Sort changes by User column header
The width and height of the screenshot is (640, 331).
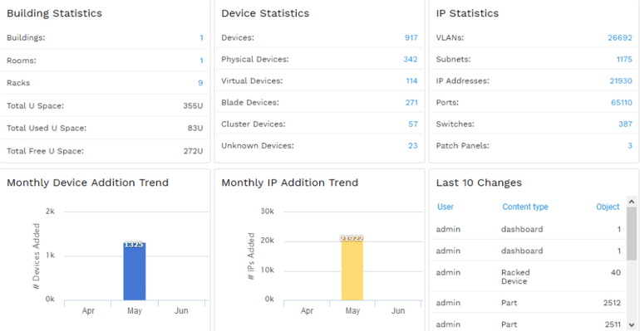[x=446, y=207]
